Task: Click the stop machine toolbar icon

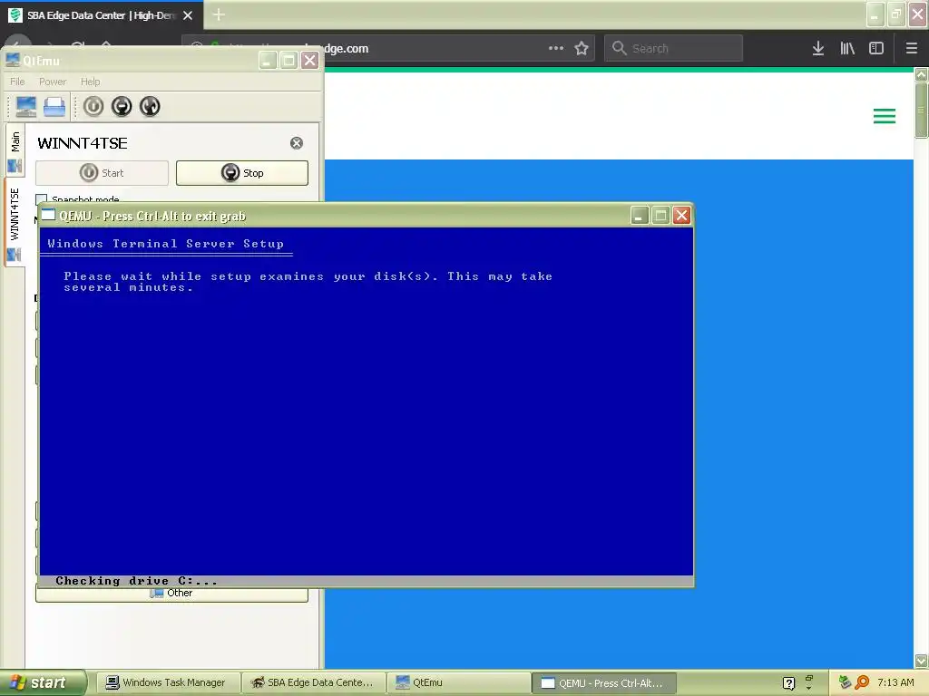Action: click(x=122, y=107)
